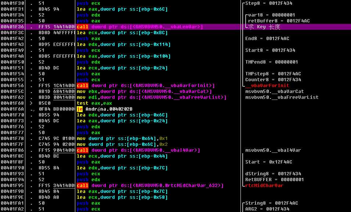Click address 00401FA2 in the address column
Viewport: 351px width, 212px height.
pyautogui.click(x=12, y=209)
